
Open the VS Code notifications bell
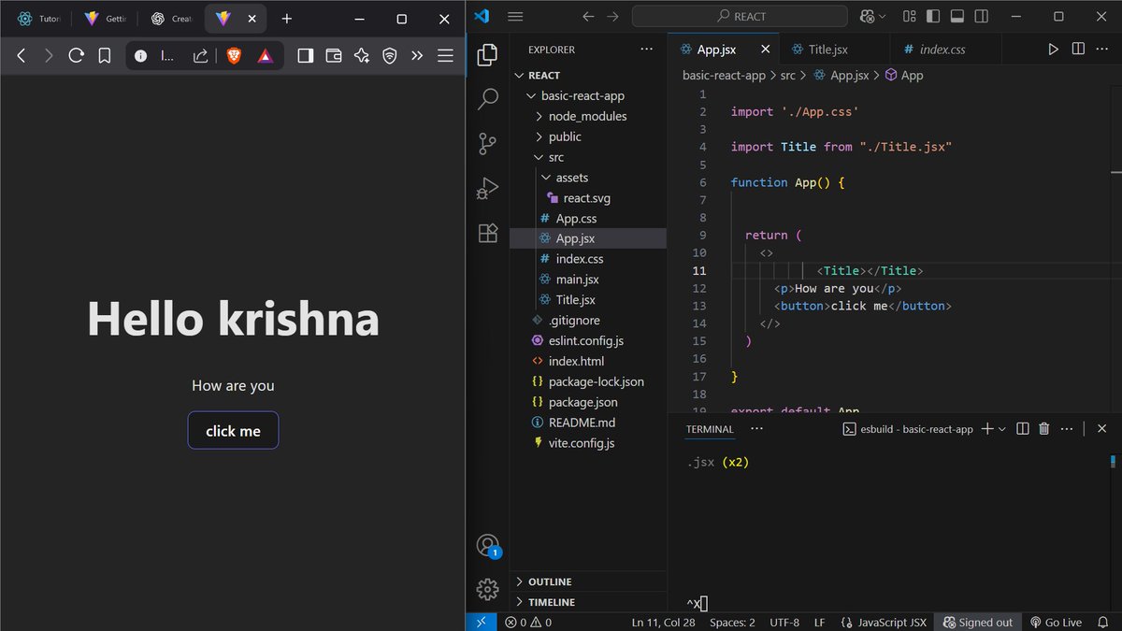1103,623
